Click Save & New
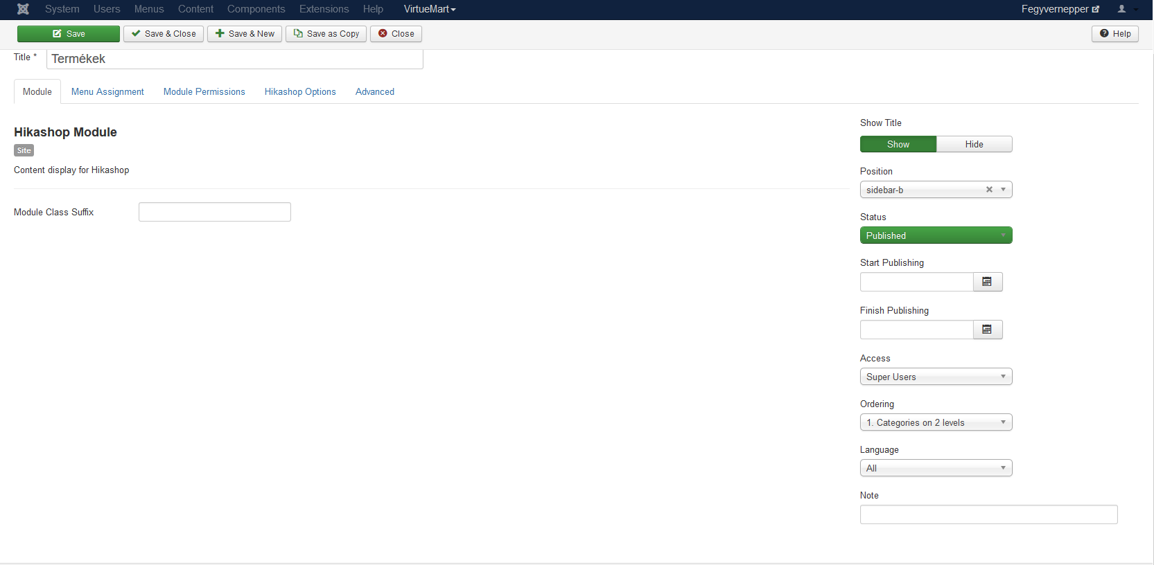 pyautogui.click(x=245, y=34)
